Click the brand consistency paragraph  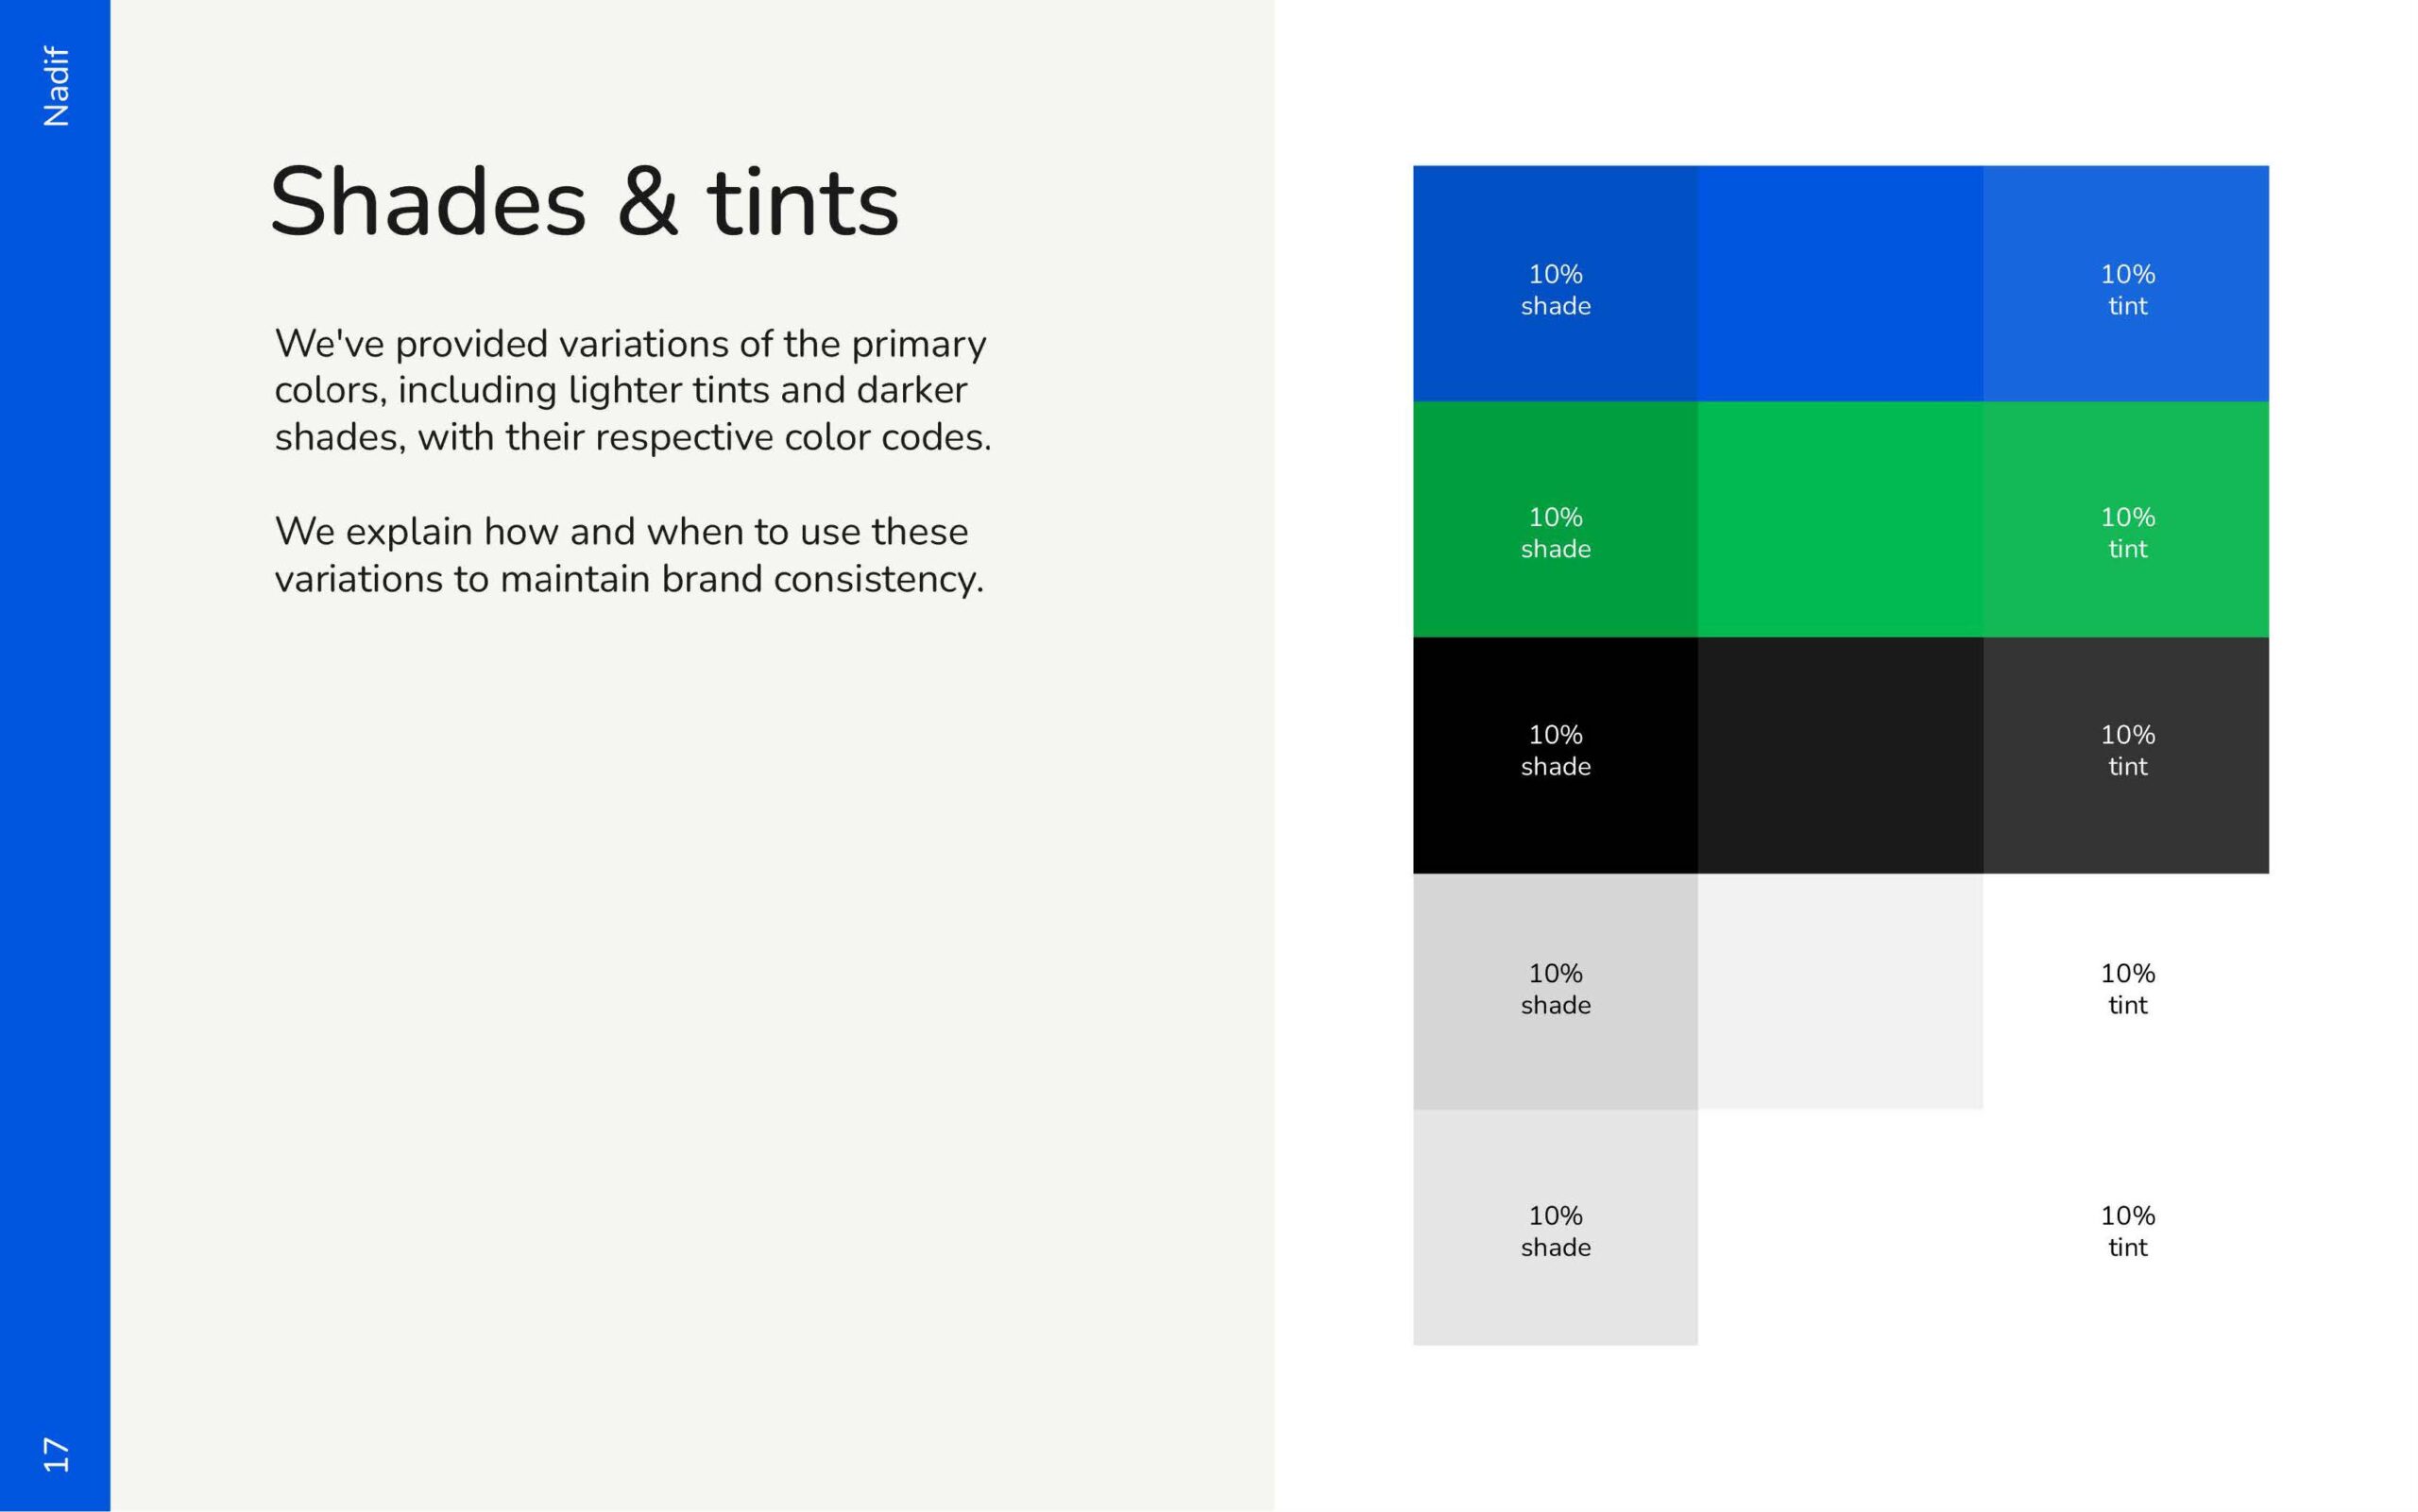pos(629,555)
